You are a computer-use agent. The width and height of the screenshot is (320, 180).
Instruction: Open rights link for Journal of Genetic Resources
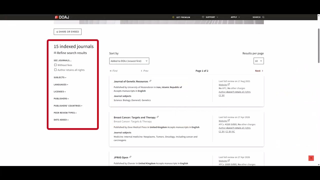(234, 92)
